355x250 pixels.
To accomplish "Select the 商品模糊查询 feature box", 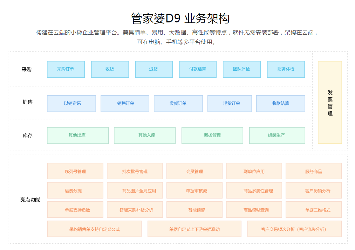I will [254, 209].
